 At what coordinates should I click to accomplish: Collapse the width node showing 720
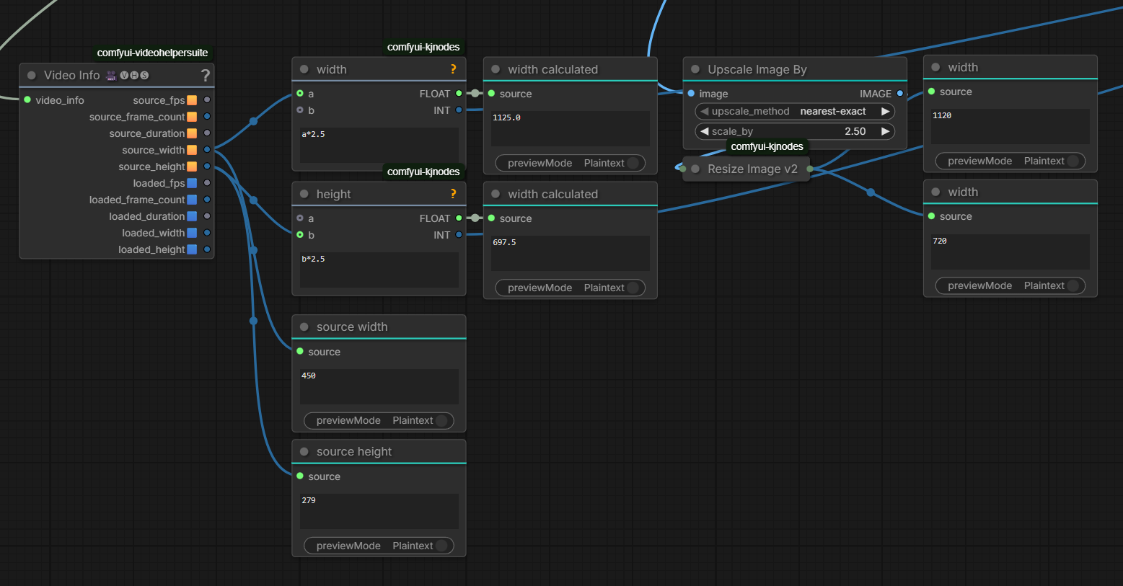(x=935, y=192)
